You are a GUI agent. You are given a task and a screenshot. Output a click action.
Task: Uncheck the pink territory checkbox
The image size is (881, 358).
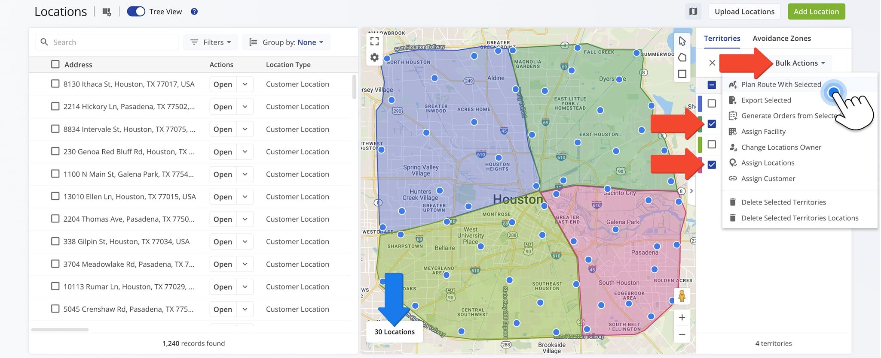[x=712, y=165]
